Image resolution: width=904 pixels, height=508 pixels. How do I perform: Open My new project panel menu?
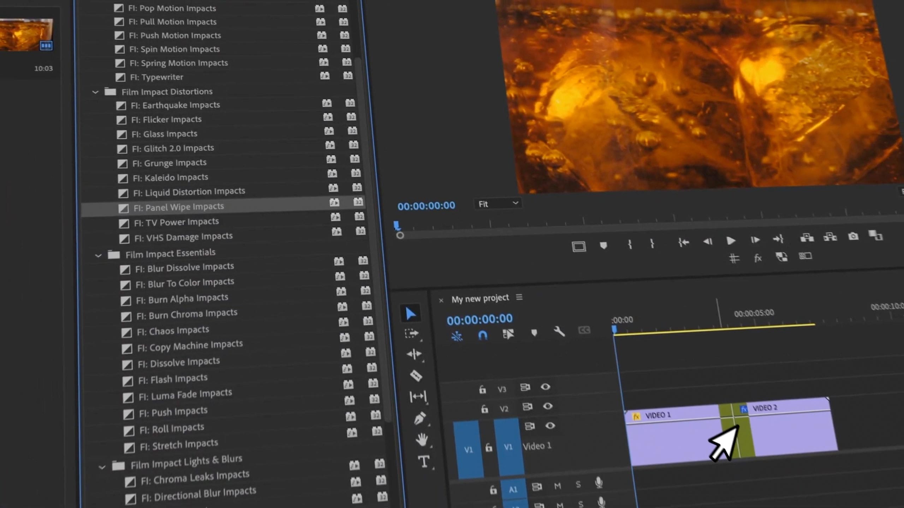tap(519, 297)
